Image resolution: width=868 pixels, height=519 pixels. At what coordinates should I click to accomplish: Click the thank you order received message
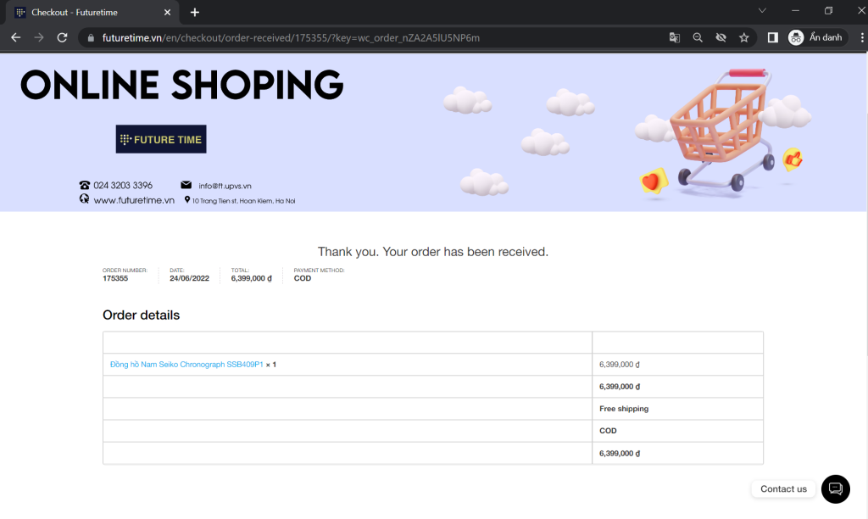(x=433, y=252)
